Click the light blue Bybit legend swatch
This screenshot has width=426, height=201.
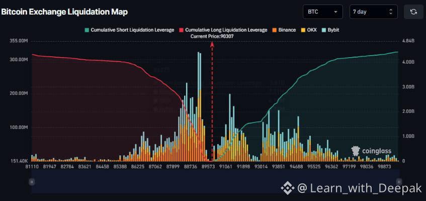pyautogui.click(x=323, y=30)
